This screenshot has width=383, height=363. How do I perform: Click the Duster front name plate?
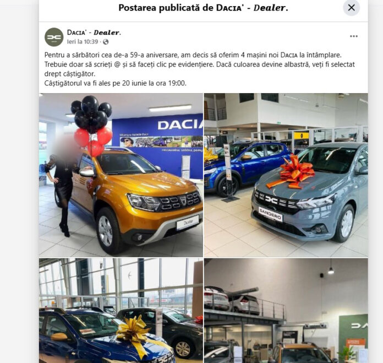coord(188,222)
